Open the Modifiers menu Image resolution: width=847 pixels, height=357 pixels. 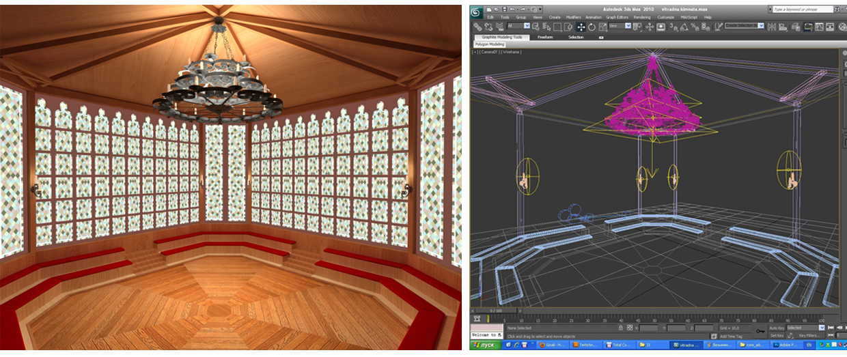click(x=573, y=17)
